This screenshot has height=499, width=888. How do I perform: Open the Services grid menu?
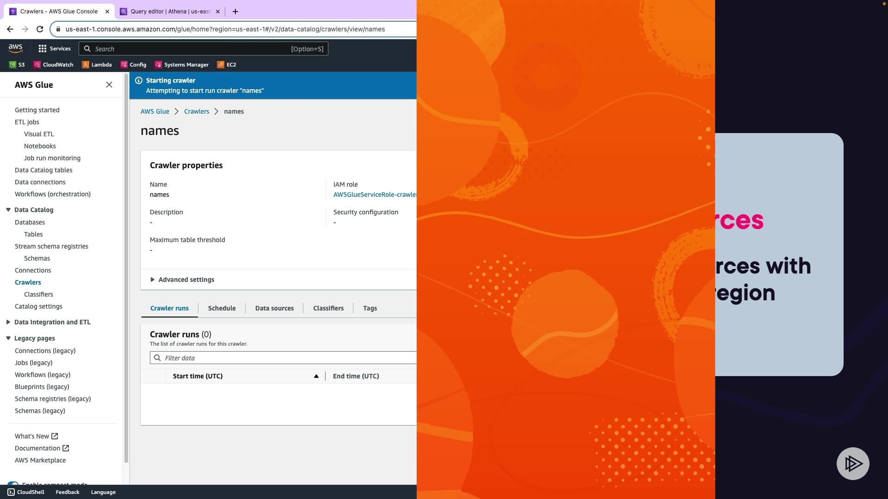pyautogui.click(x=55, y=49)
